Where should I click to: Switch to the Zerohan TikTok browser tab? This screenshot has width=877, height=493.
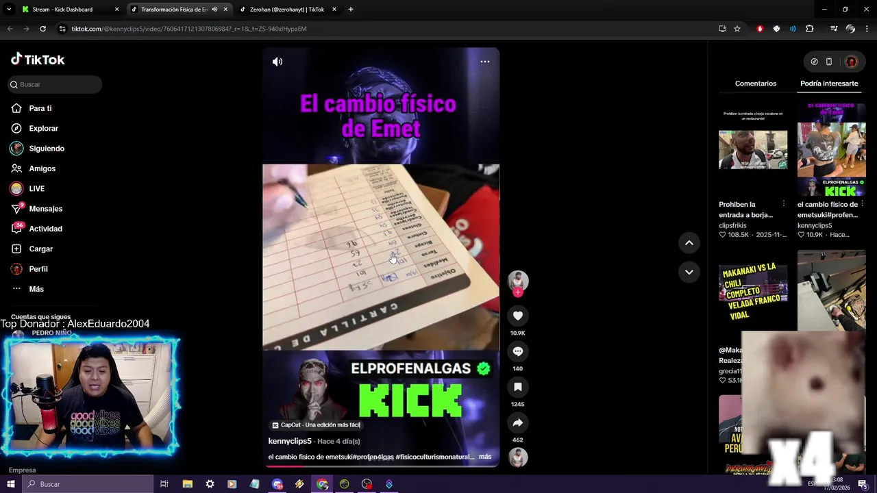[287, 10]
